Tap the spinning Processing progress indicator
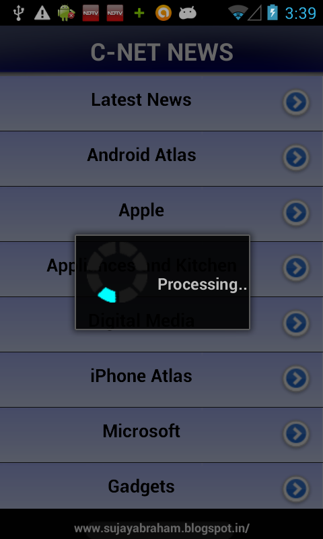This screenshot has height=539, width=323. pyautogui.click(x=117, y=272)
